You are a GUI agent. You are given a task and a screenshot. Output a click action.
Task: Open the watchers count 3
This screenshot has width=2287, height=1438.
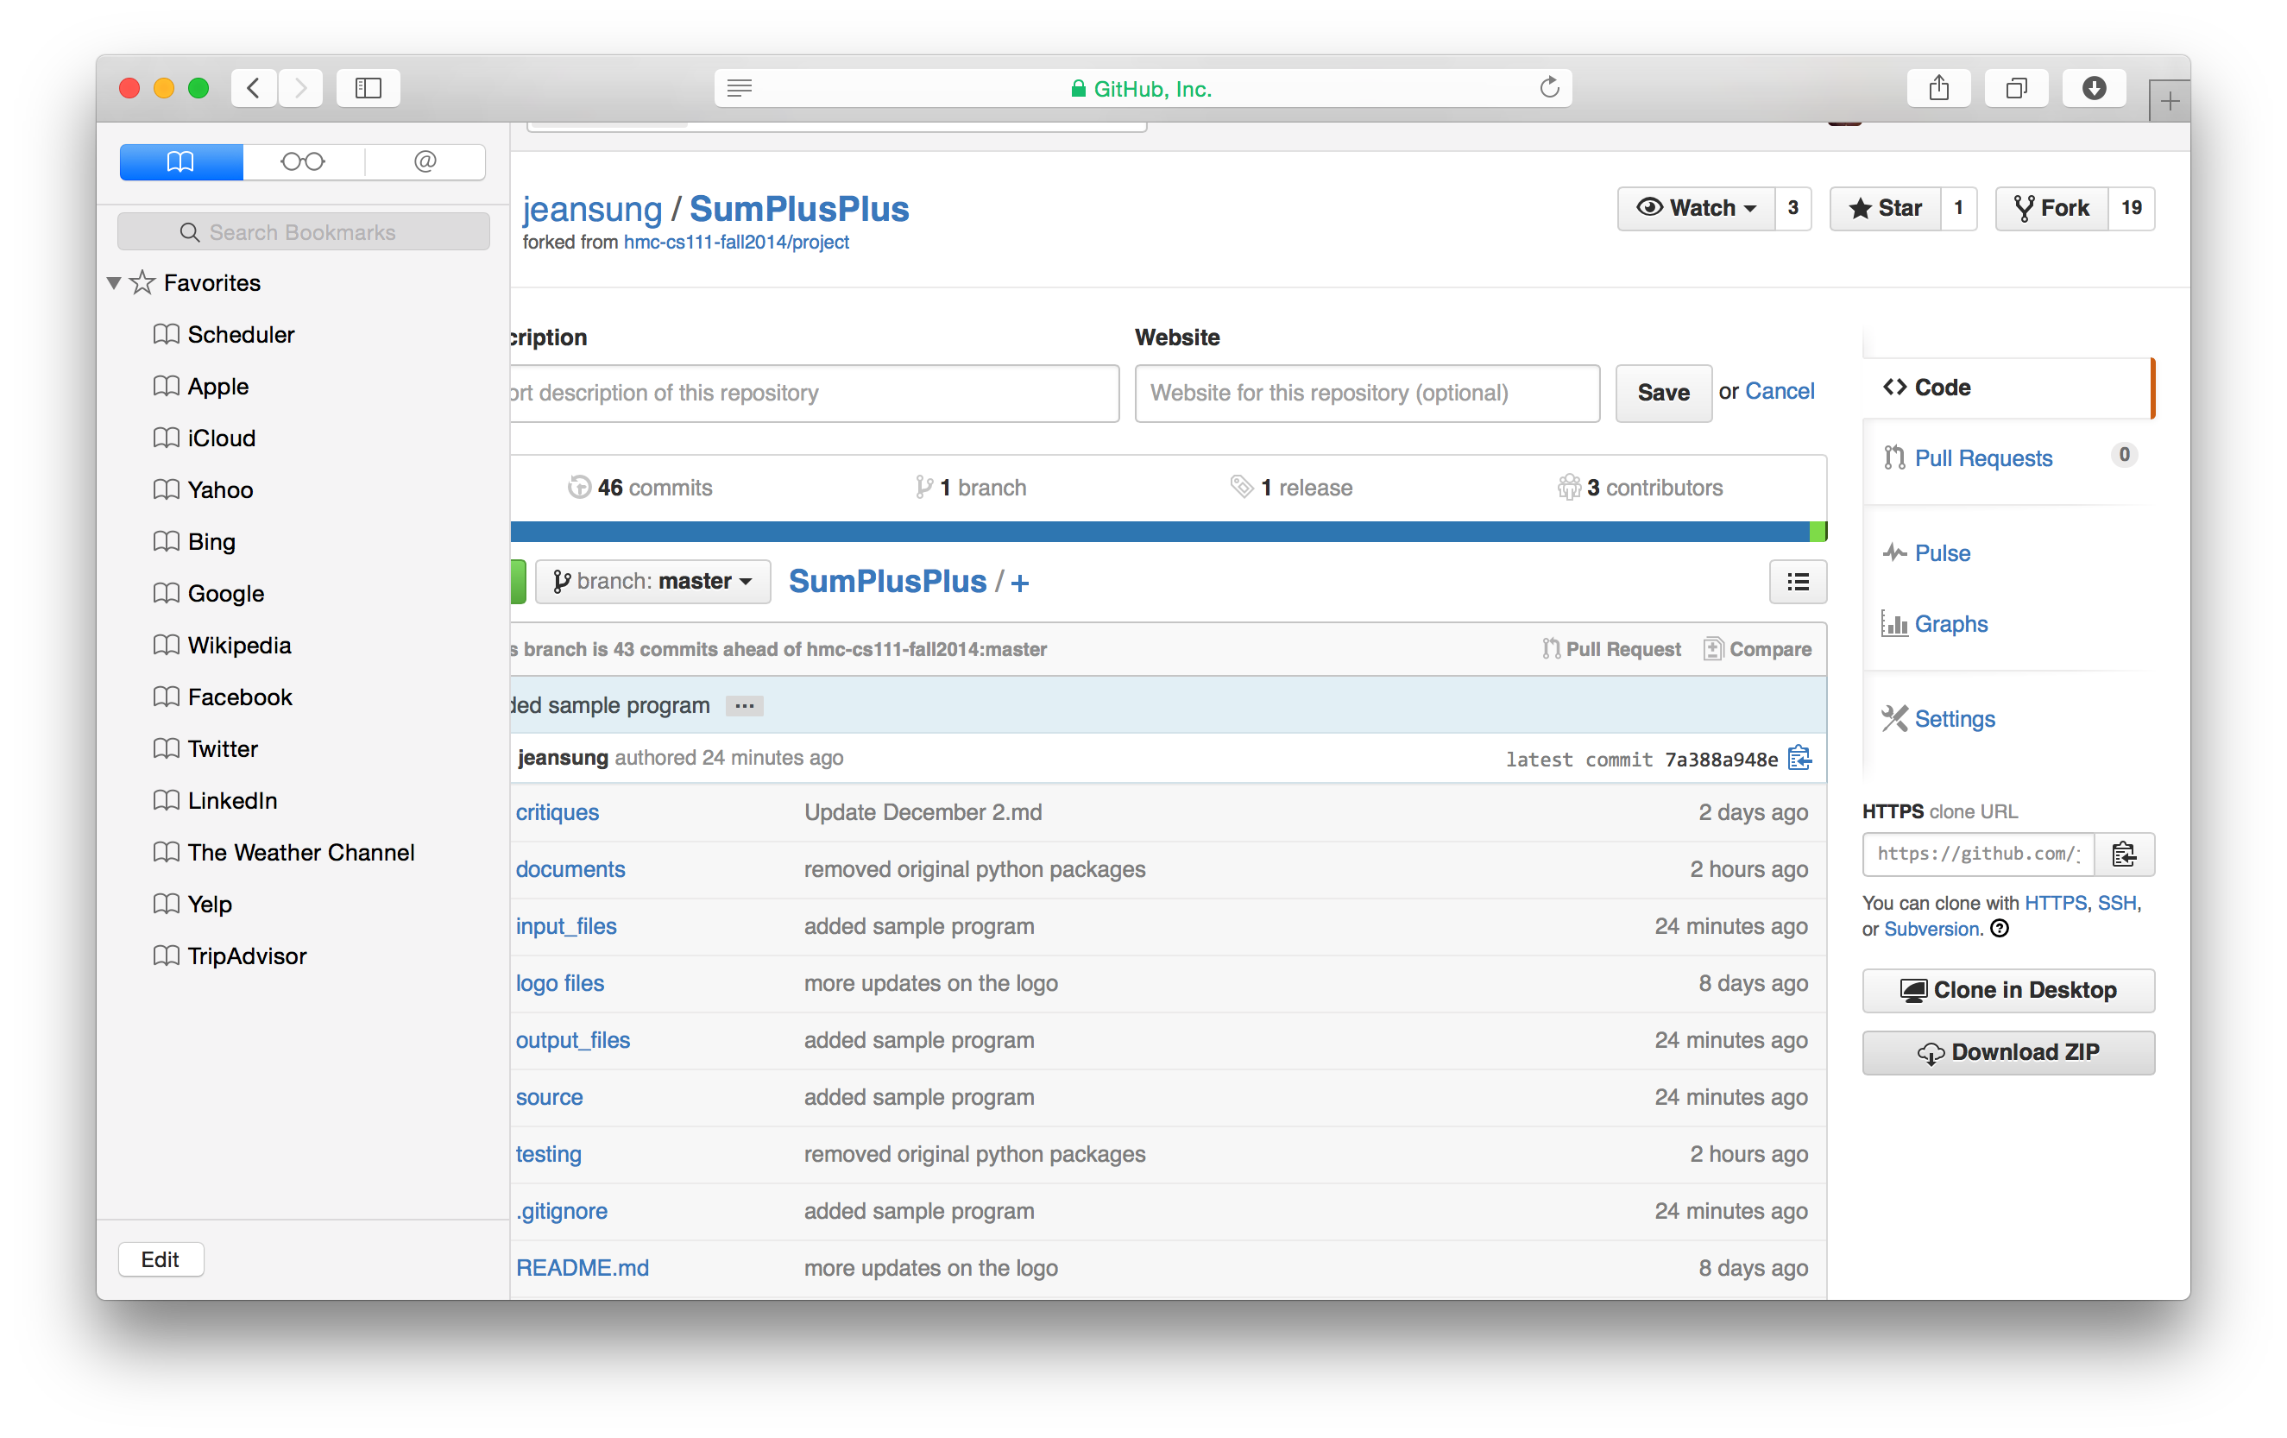click(1793, 208)
